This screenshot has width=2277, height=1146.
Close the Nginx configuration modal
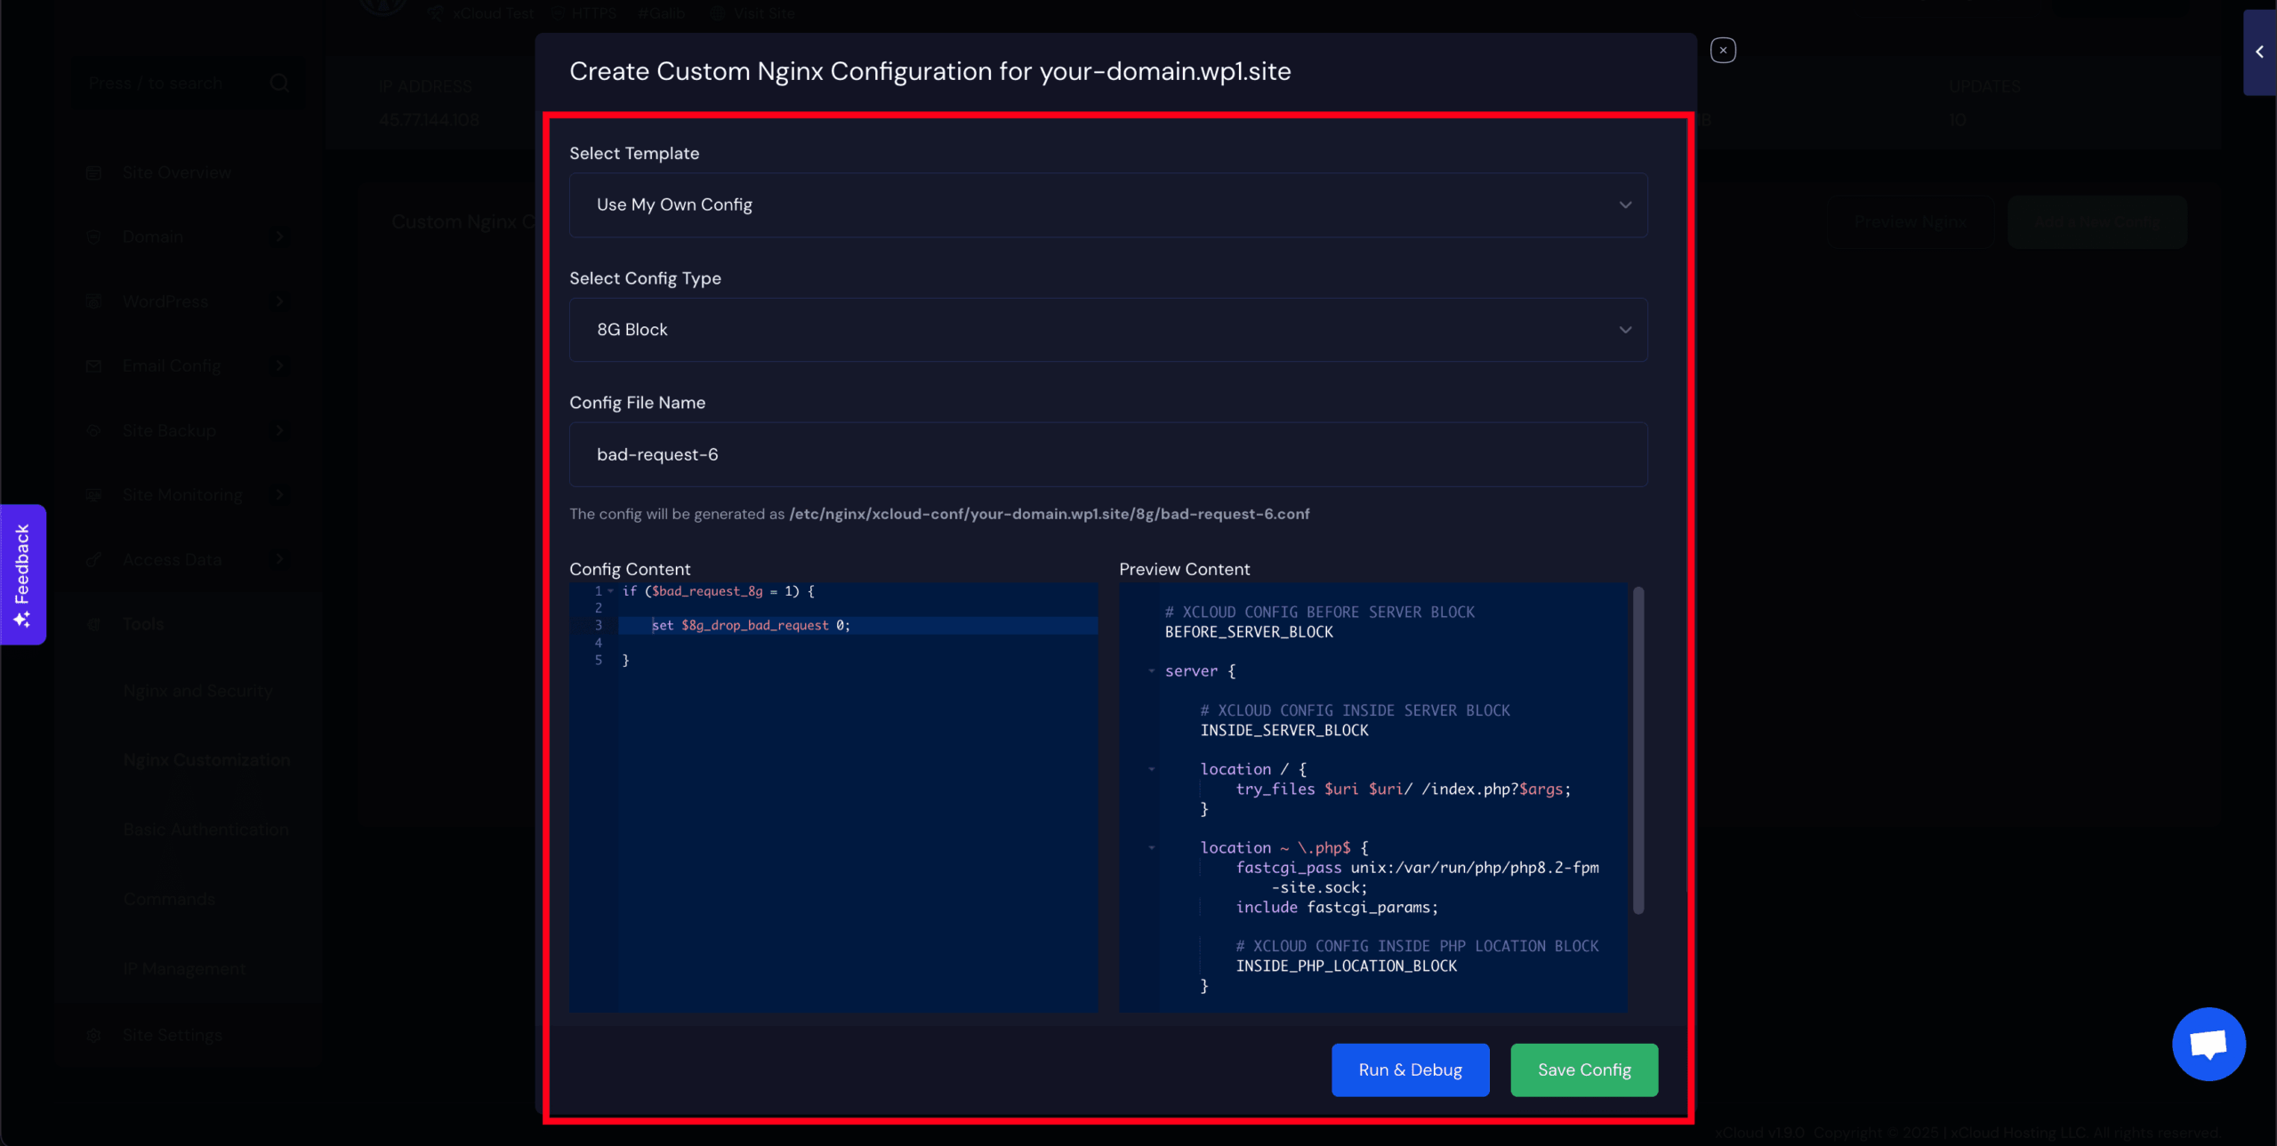[x=1723, y=51]
